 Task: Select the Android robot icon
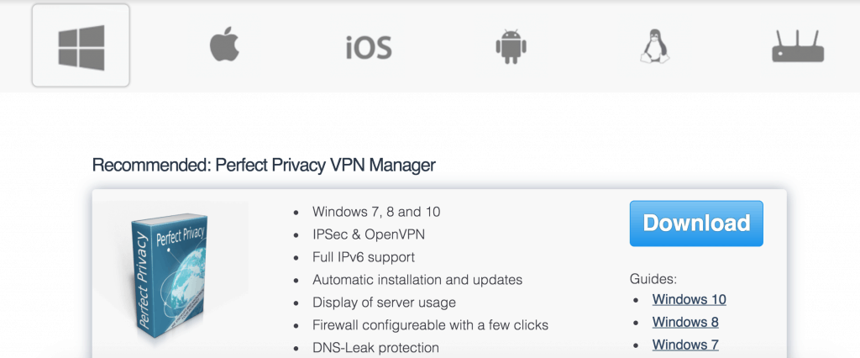click(511, 47)
